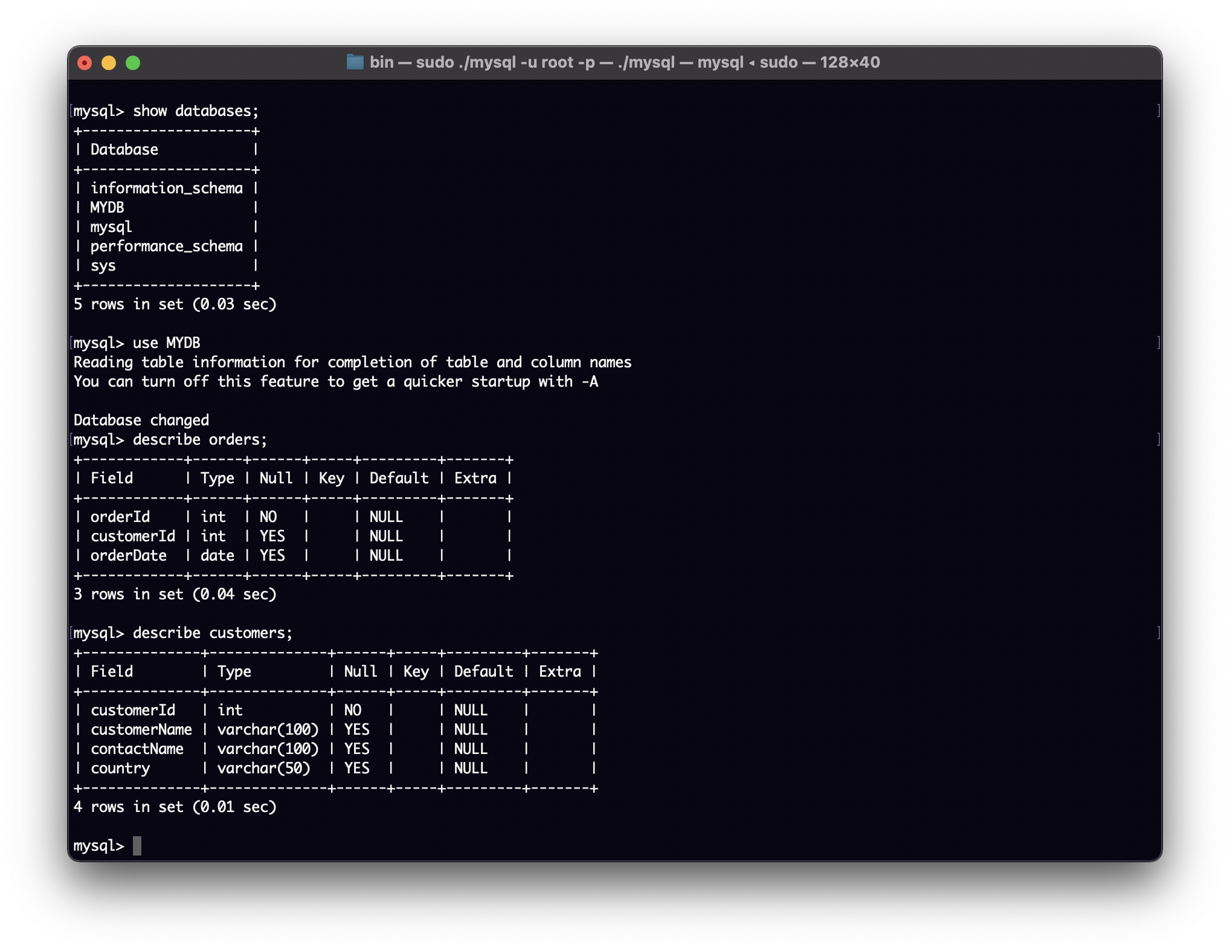Click the red close window button

(85, 63)
